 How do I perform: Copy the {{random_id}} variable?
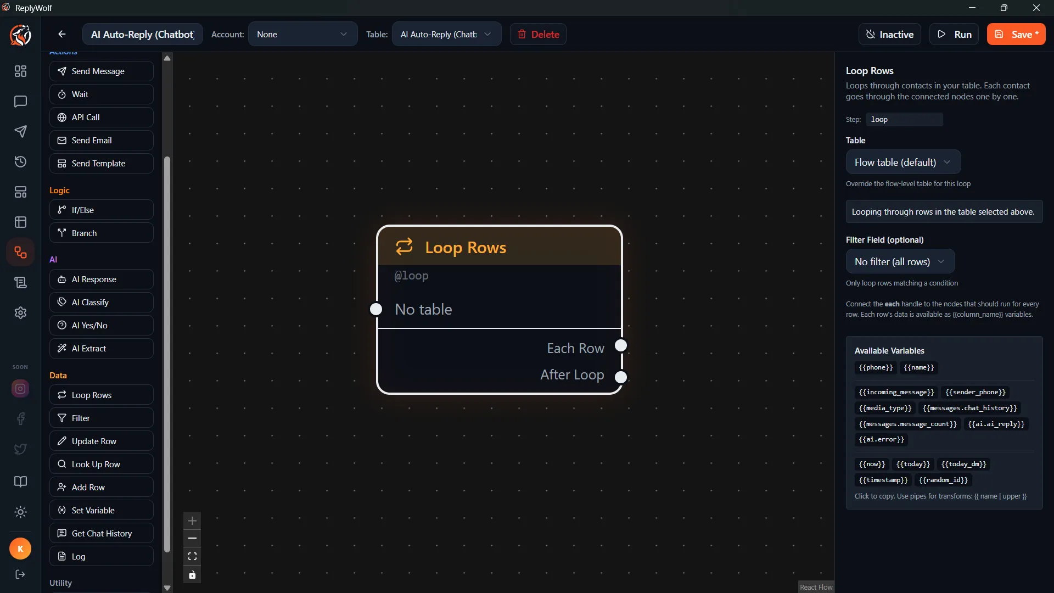click(x=943, y=480)
